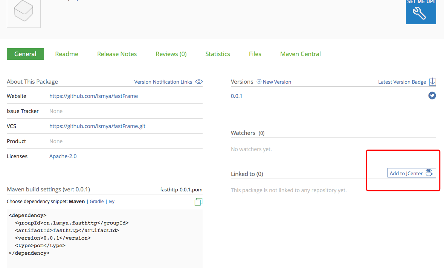This screenshot has width=444, height=269.
Task: Click the fasthttp-0.0.1.pom file name
Action: 181,190
